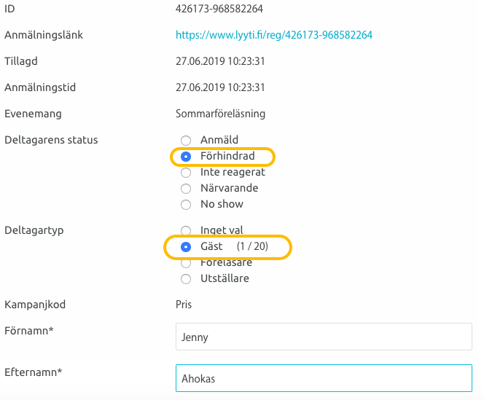Click the Förnamn* field label
484x400 pixels.
[28, 331]
